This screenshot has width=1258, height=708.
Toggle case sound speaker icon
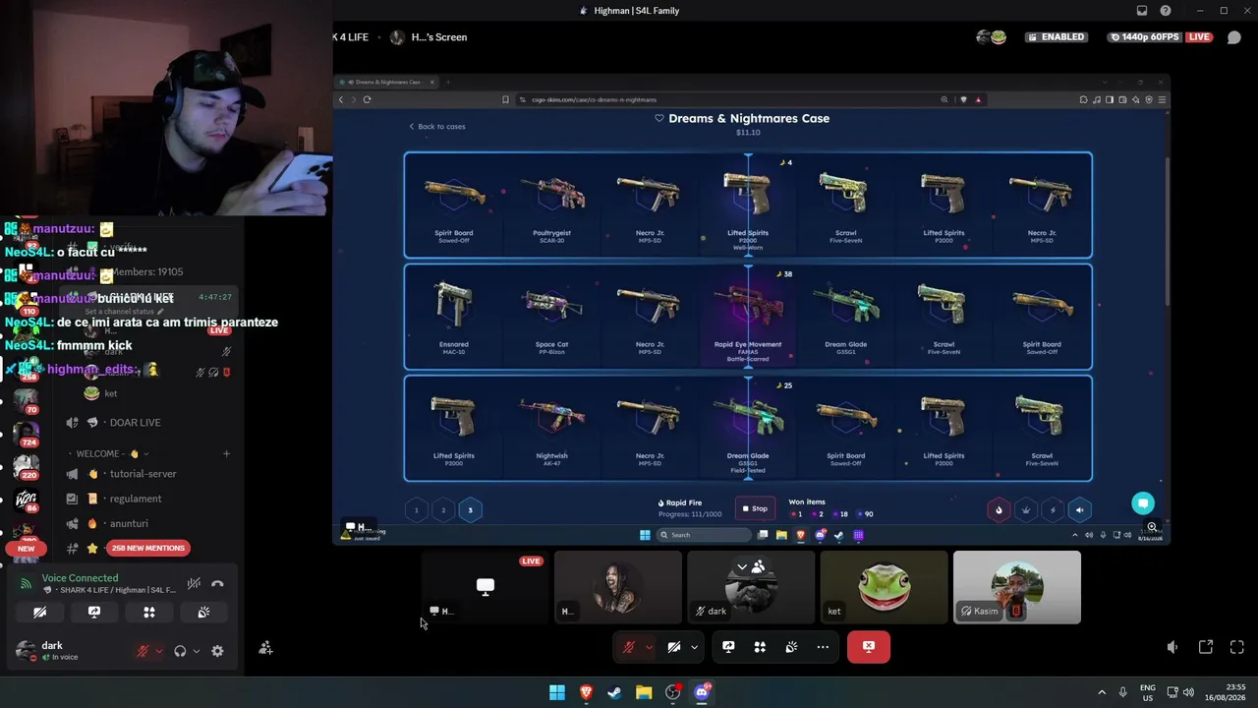(x=1079, y=509)
